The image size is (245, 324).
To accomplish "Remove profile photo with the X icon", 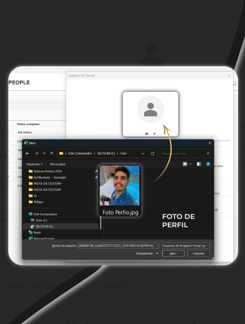I will click(155, 134).
